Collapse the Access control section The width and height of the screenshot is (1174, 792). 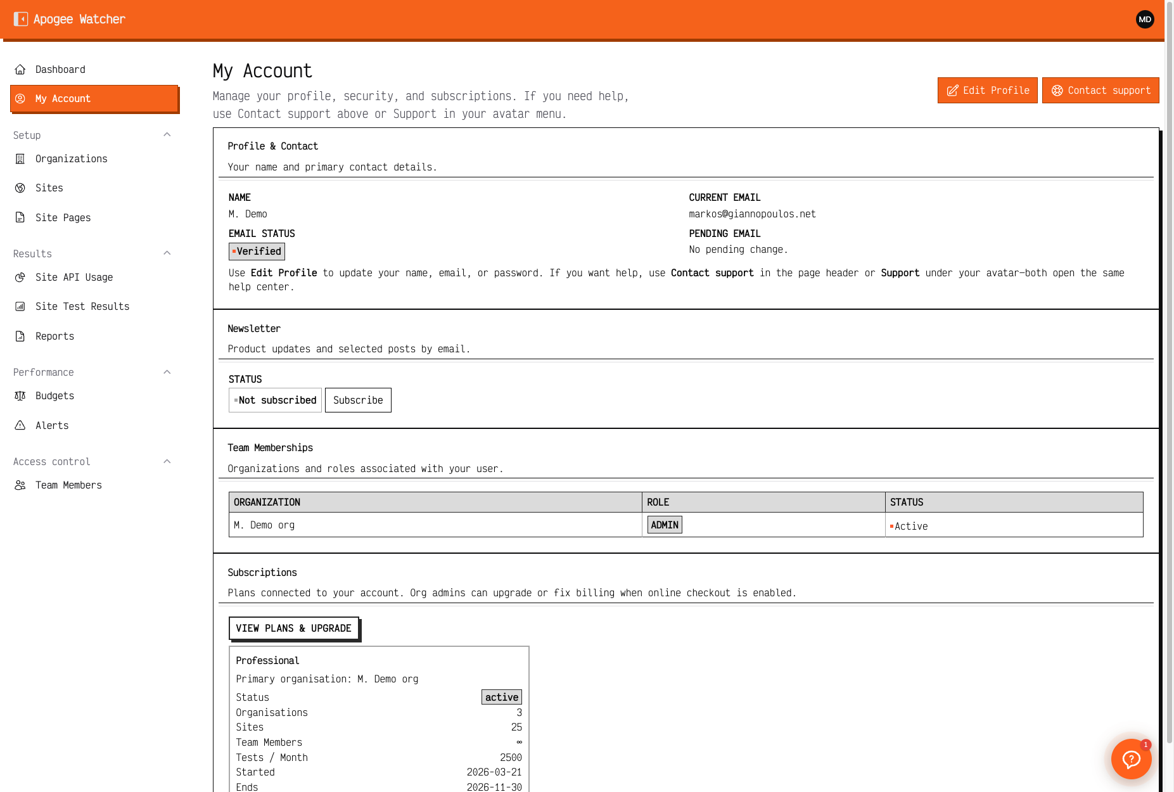coord(167,461)
